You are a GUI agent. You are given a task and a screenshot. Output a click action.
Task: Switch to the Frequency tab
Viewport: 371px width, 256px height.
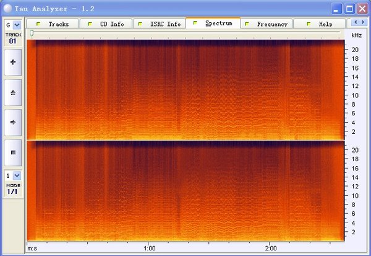[267, 24]
